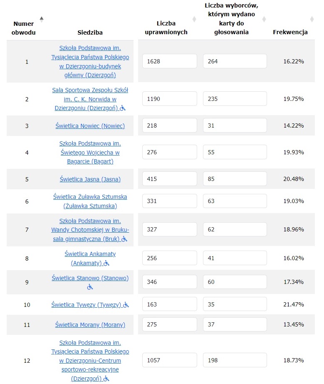Open Świetlica Jasna (Jasna) link
This screenshot has width=324, height=384.
coord(90,179)
